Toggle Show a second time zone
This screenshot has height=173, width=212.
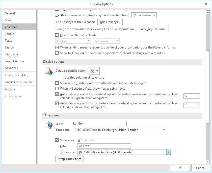point(57,140)
